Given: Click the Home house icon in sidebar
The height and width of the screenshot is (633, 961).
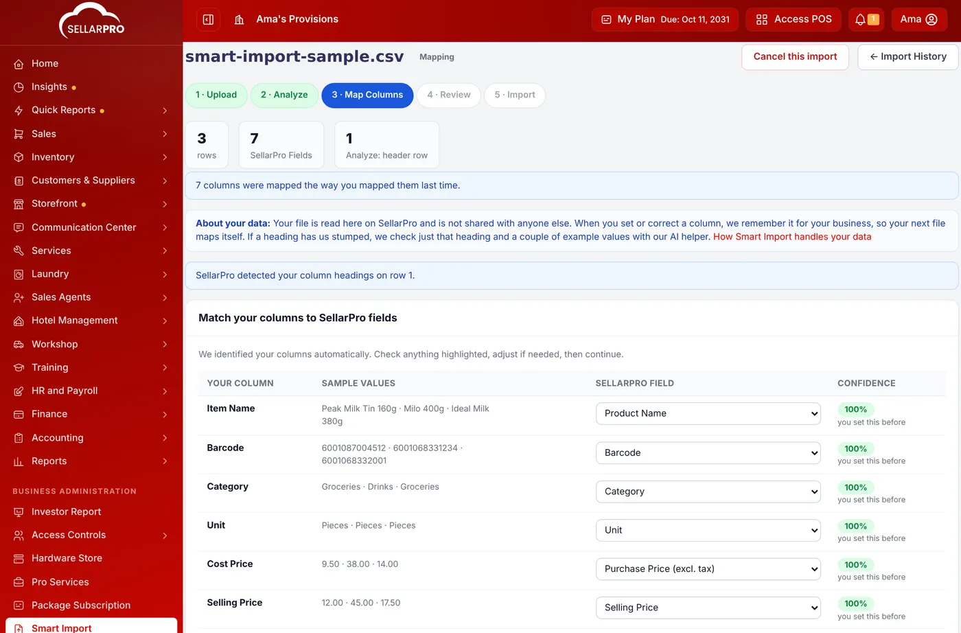Looking at the screenshot, I should (19, 64).
